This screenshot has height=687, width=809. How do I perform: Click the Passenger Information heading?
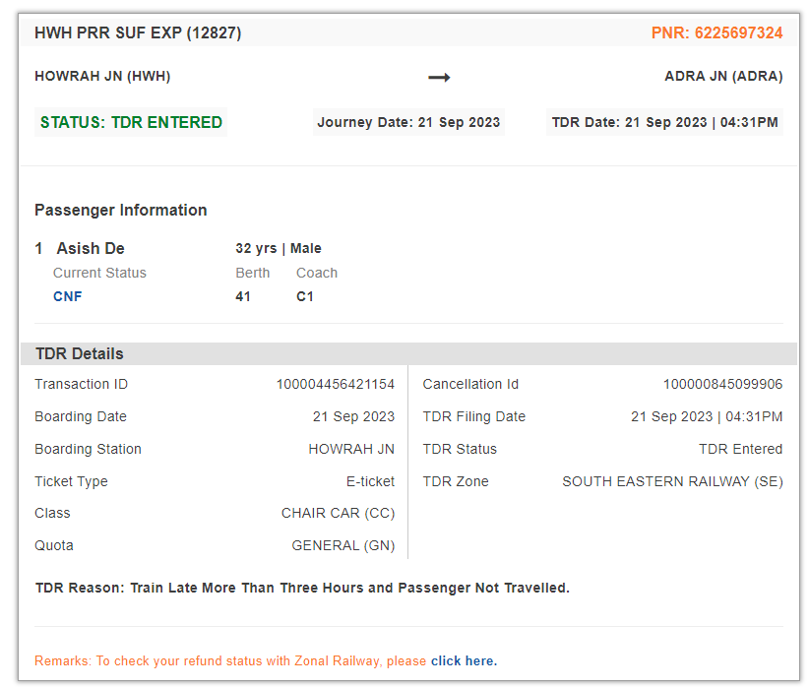click(x=121, y=210)
